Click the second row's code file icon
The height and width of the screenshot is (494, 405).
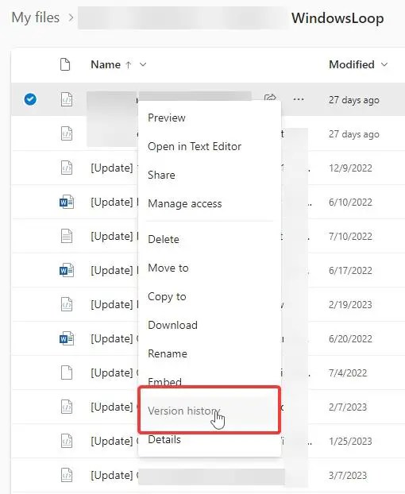pos(67,133)
